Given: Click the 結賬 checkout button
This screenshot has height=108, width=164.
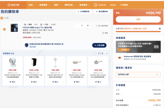Looking at the screenshot, I should click(138, 19).
